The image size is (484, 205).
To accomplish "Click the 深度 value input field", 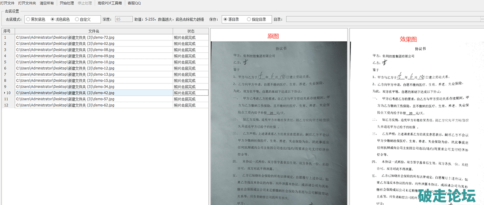I will 123,19.
